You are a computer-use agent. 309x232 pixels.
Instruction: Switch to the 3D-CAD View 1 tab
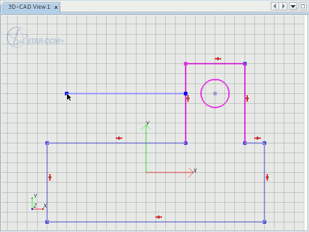pos(29,7)
